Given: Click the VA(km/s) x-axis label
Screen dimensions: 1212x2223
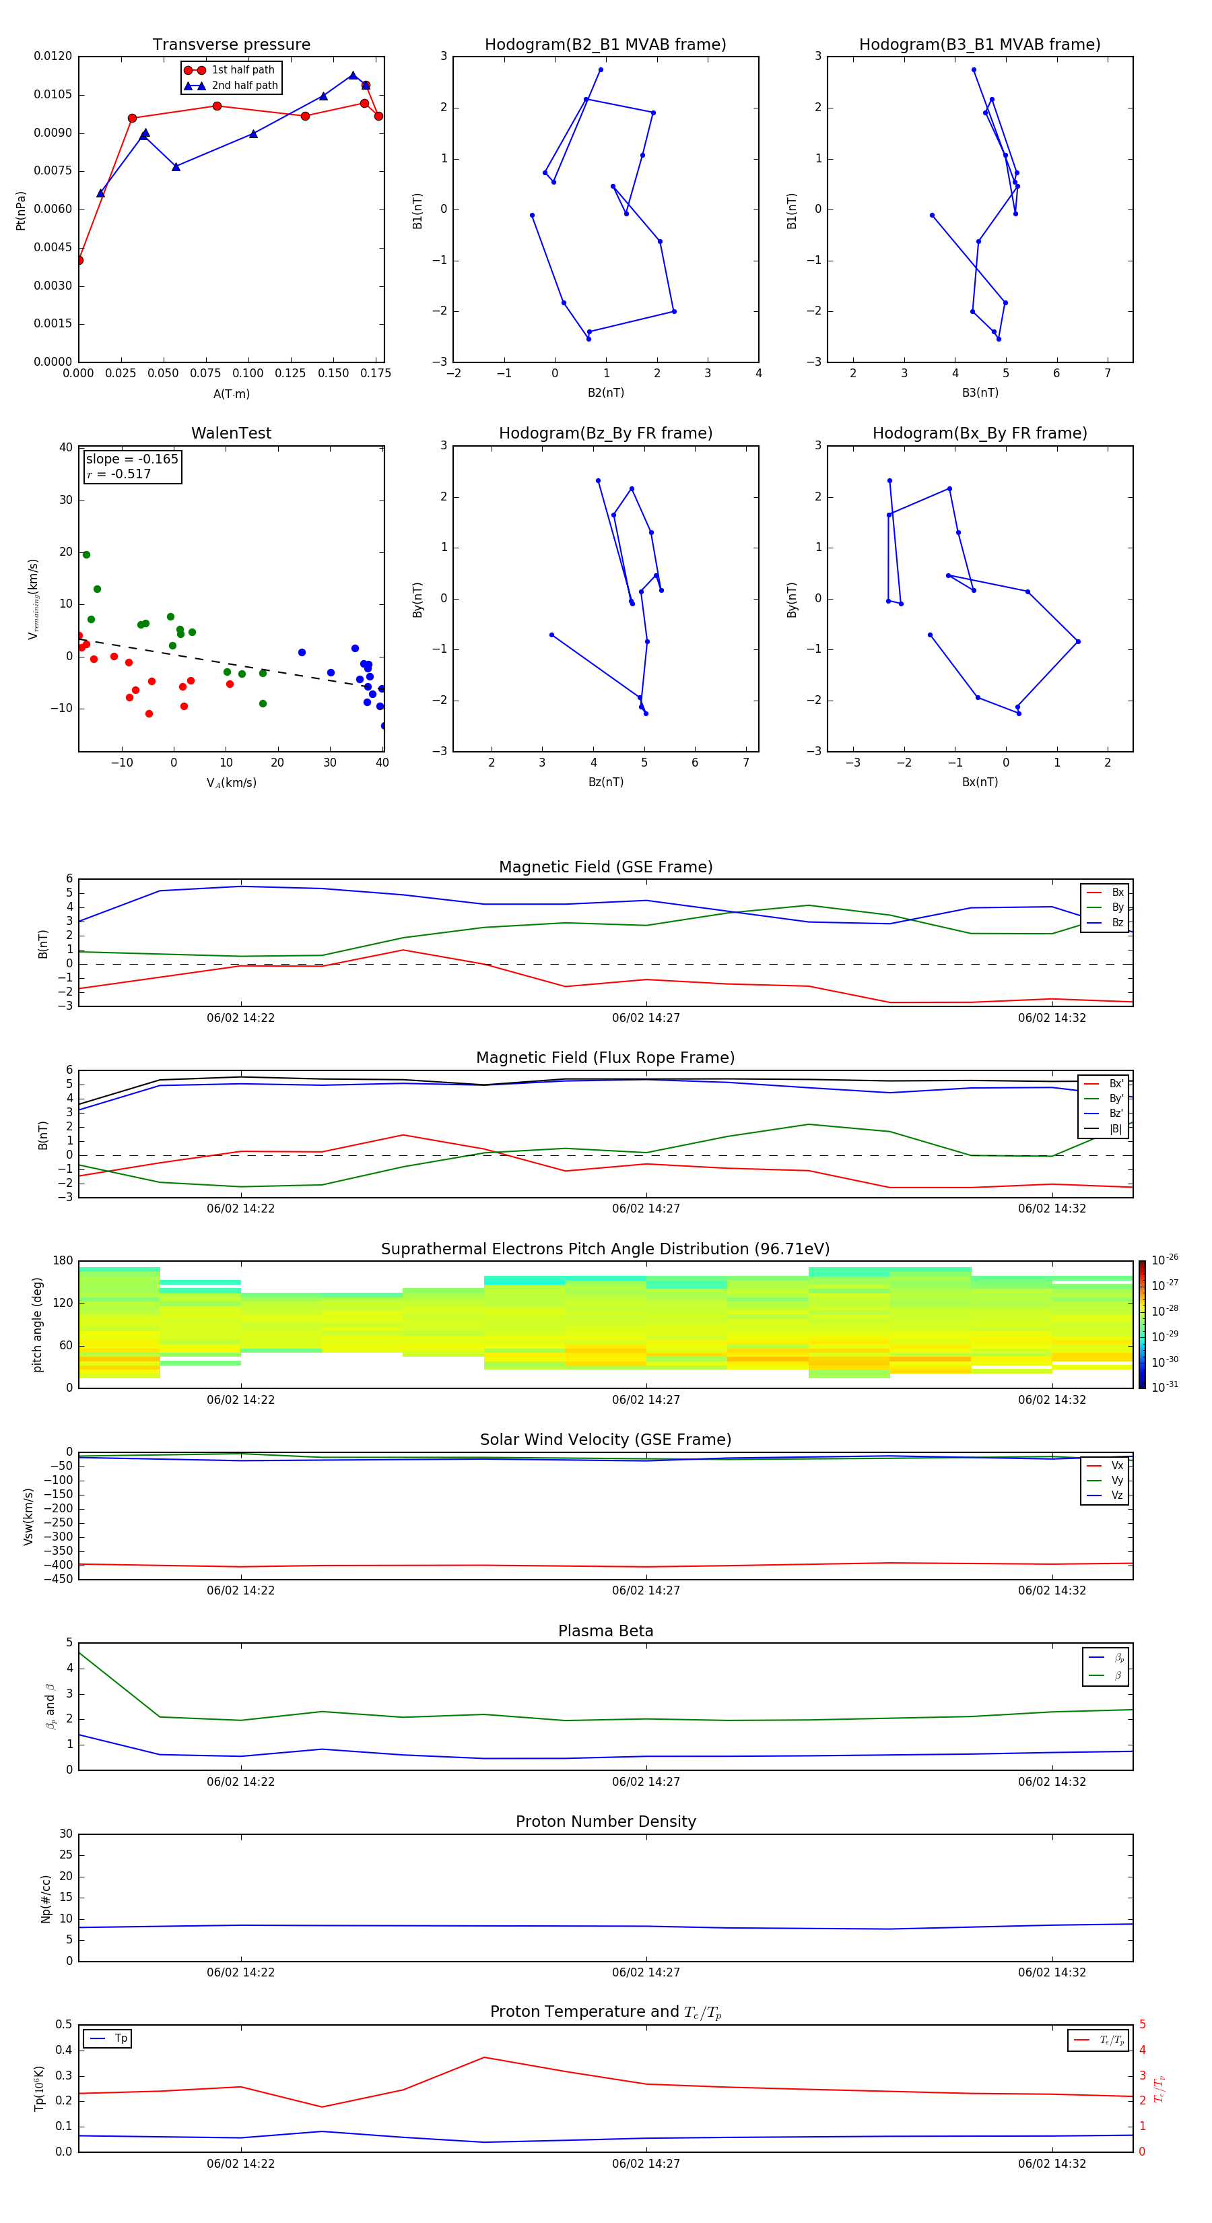Looking at the screenshot, I should click(x=231, y=783).
